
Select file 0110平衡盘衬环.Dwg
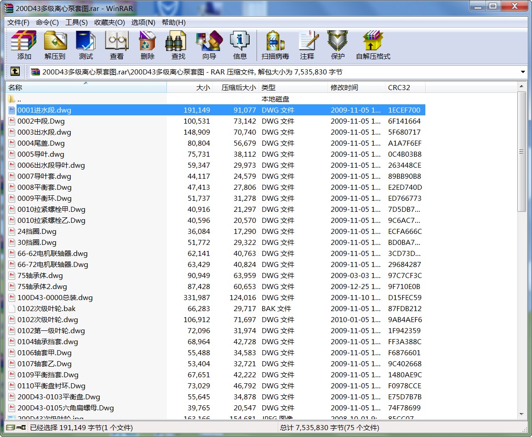click(216, 386)
